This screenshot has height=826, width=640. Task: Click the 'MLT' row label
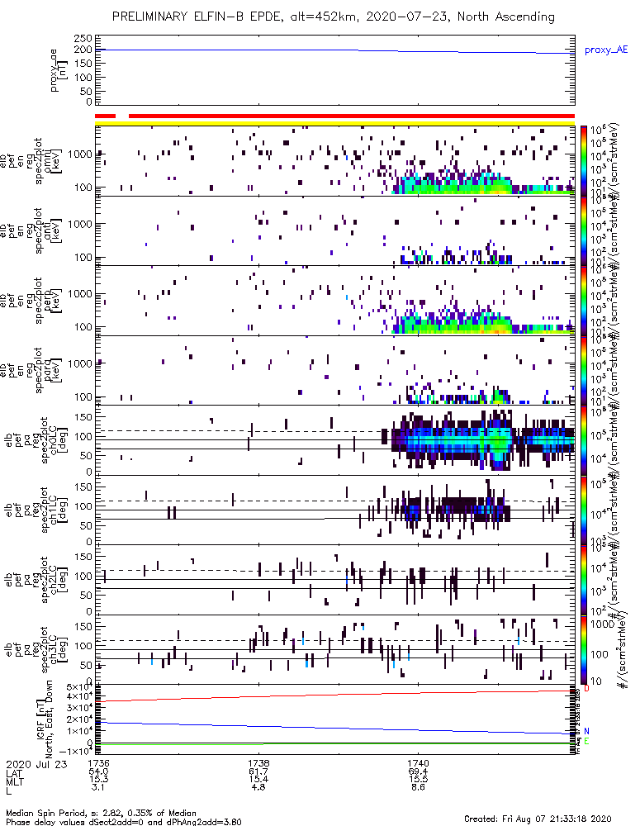[14, 781]
